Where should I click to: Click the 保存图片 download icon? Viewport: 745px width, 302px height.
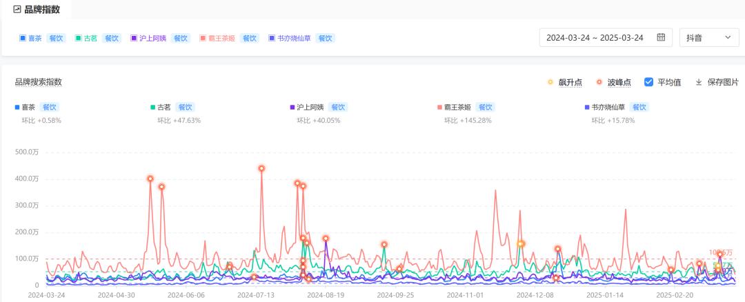click(x=698, y=82)
